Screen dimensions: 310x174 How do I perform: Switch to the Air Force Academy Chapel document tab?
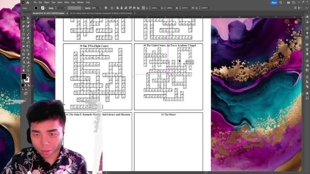(x=101, y=13)
